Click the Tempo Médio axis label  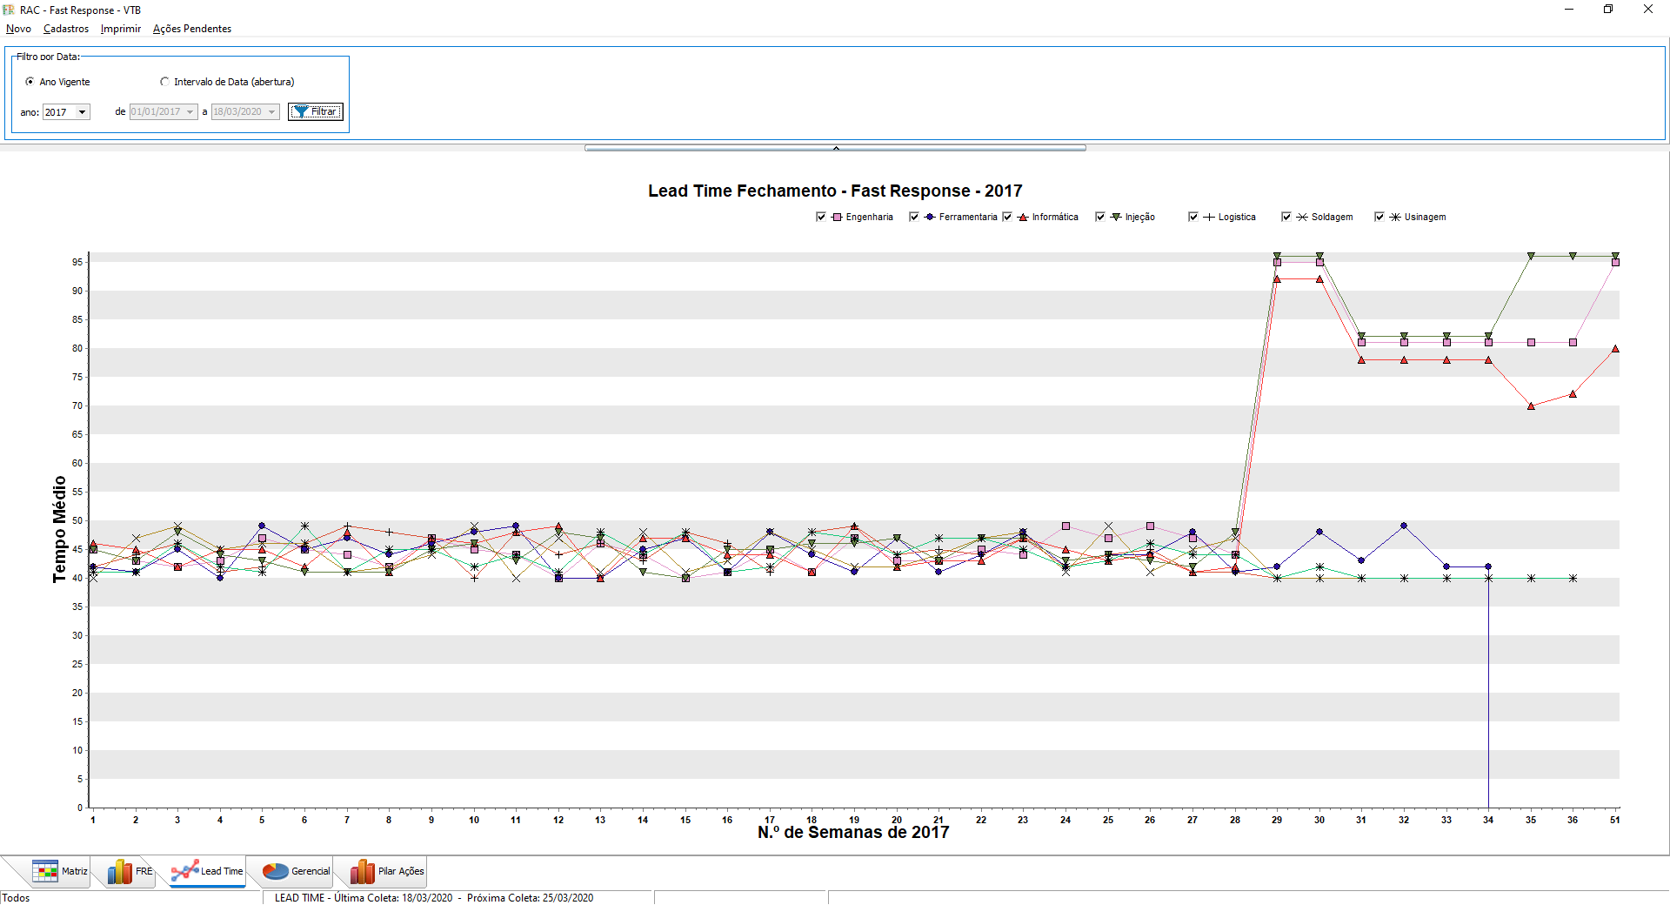59,529
